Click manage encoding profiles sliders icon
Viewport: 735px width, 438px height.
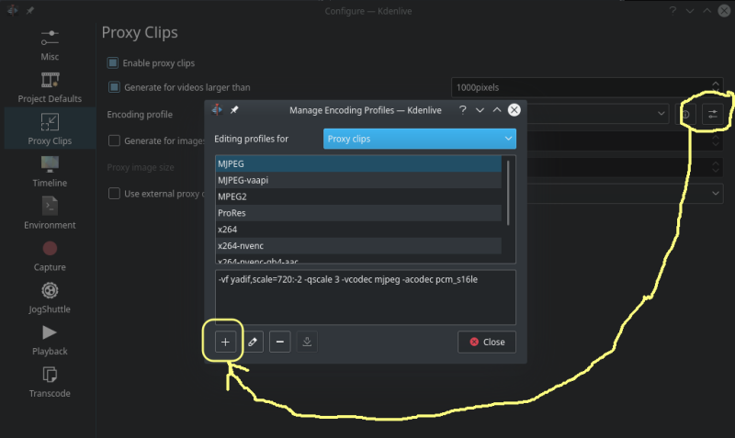point(713,114)
